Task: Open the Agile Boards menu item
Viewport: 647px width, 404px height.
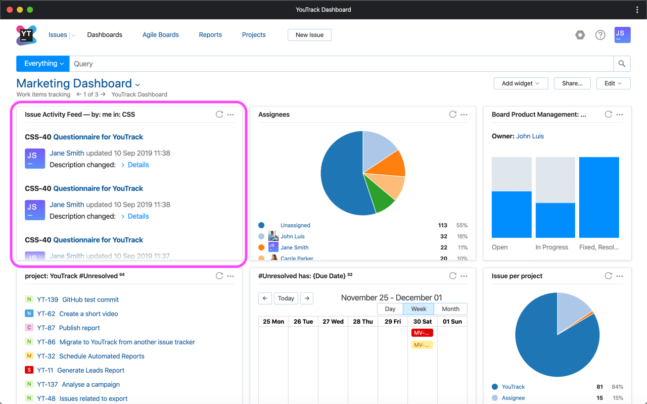Action: 160,35
